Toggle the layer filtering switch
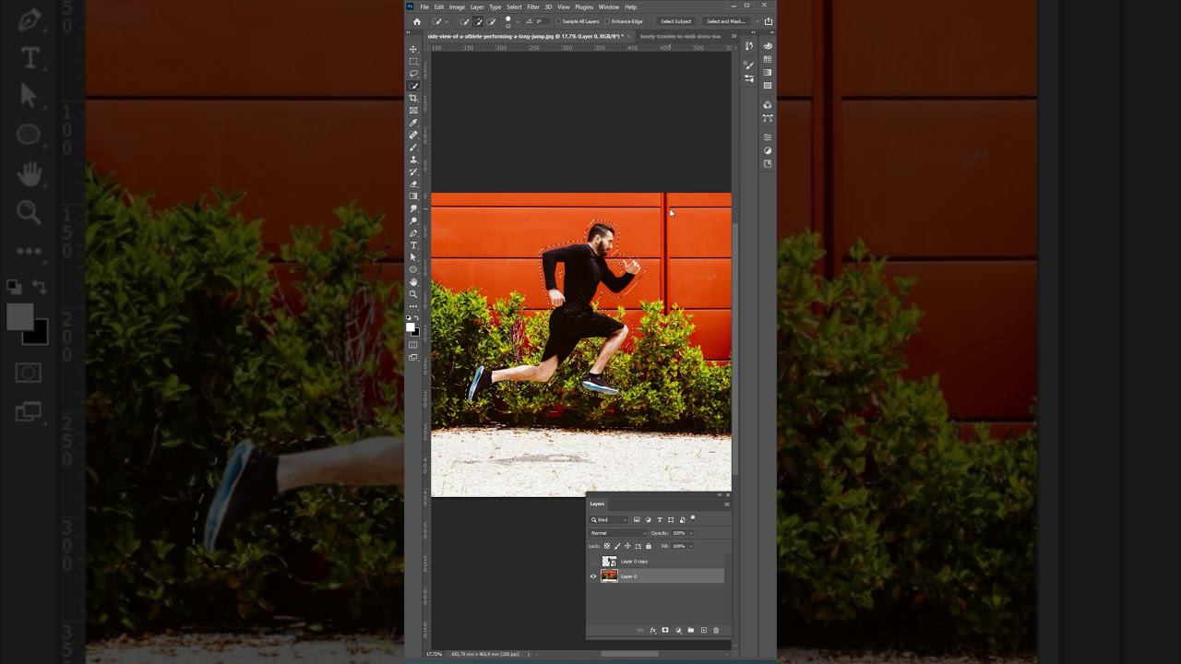The width and height of the screenshot is (1181, 664). click(693, 518)
